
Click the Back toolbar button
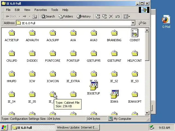11,16
